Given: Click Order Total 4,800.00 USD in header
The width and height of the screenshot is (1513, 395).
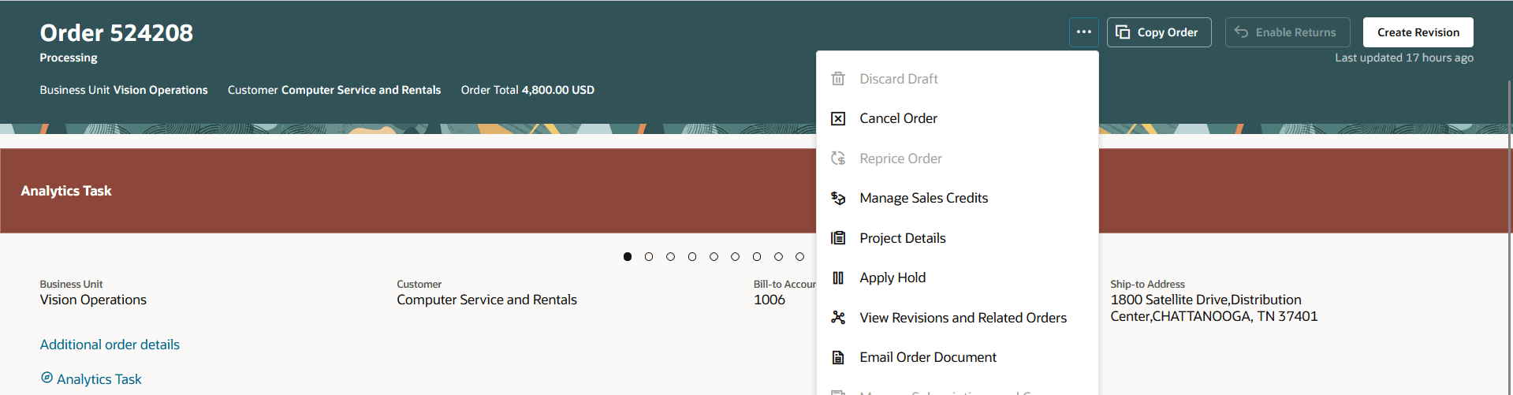Looking at the screenshot, I should (x=527, y=90).
